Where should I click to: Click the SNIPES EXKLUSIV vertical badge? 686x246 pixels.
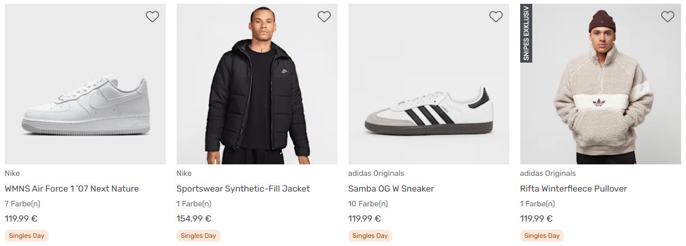526,33
